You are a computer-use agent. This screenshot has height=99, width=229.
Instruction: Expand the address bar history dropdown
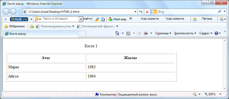point(136,12)
